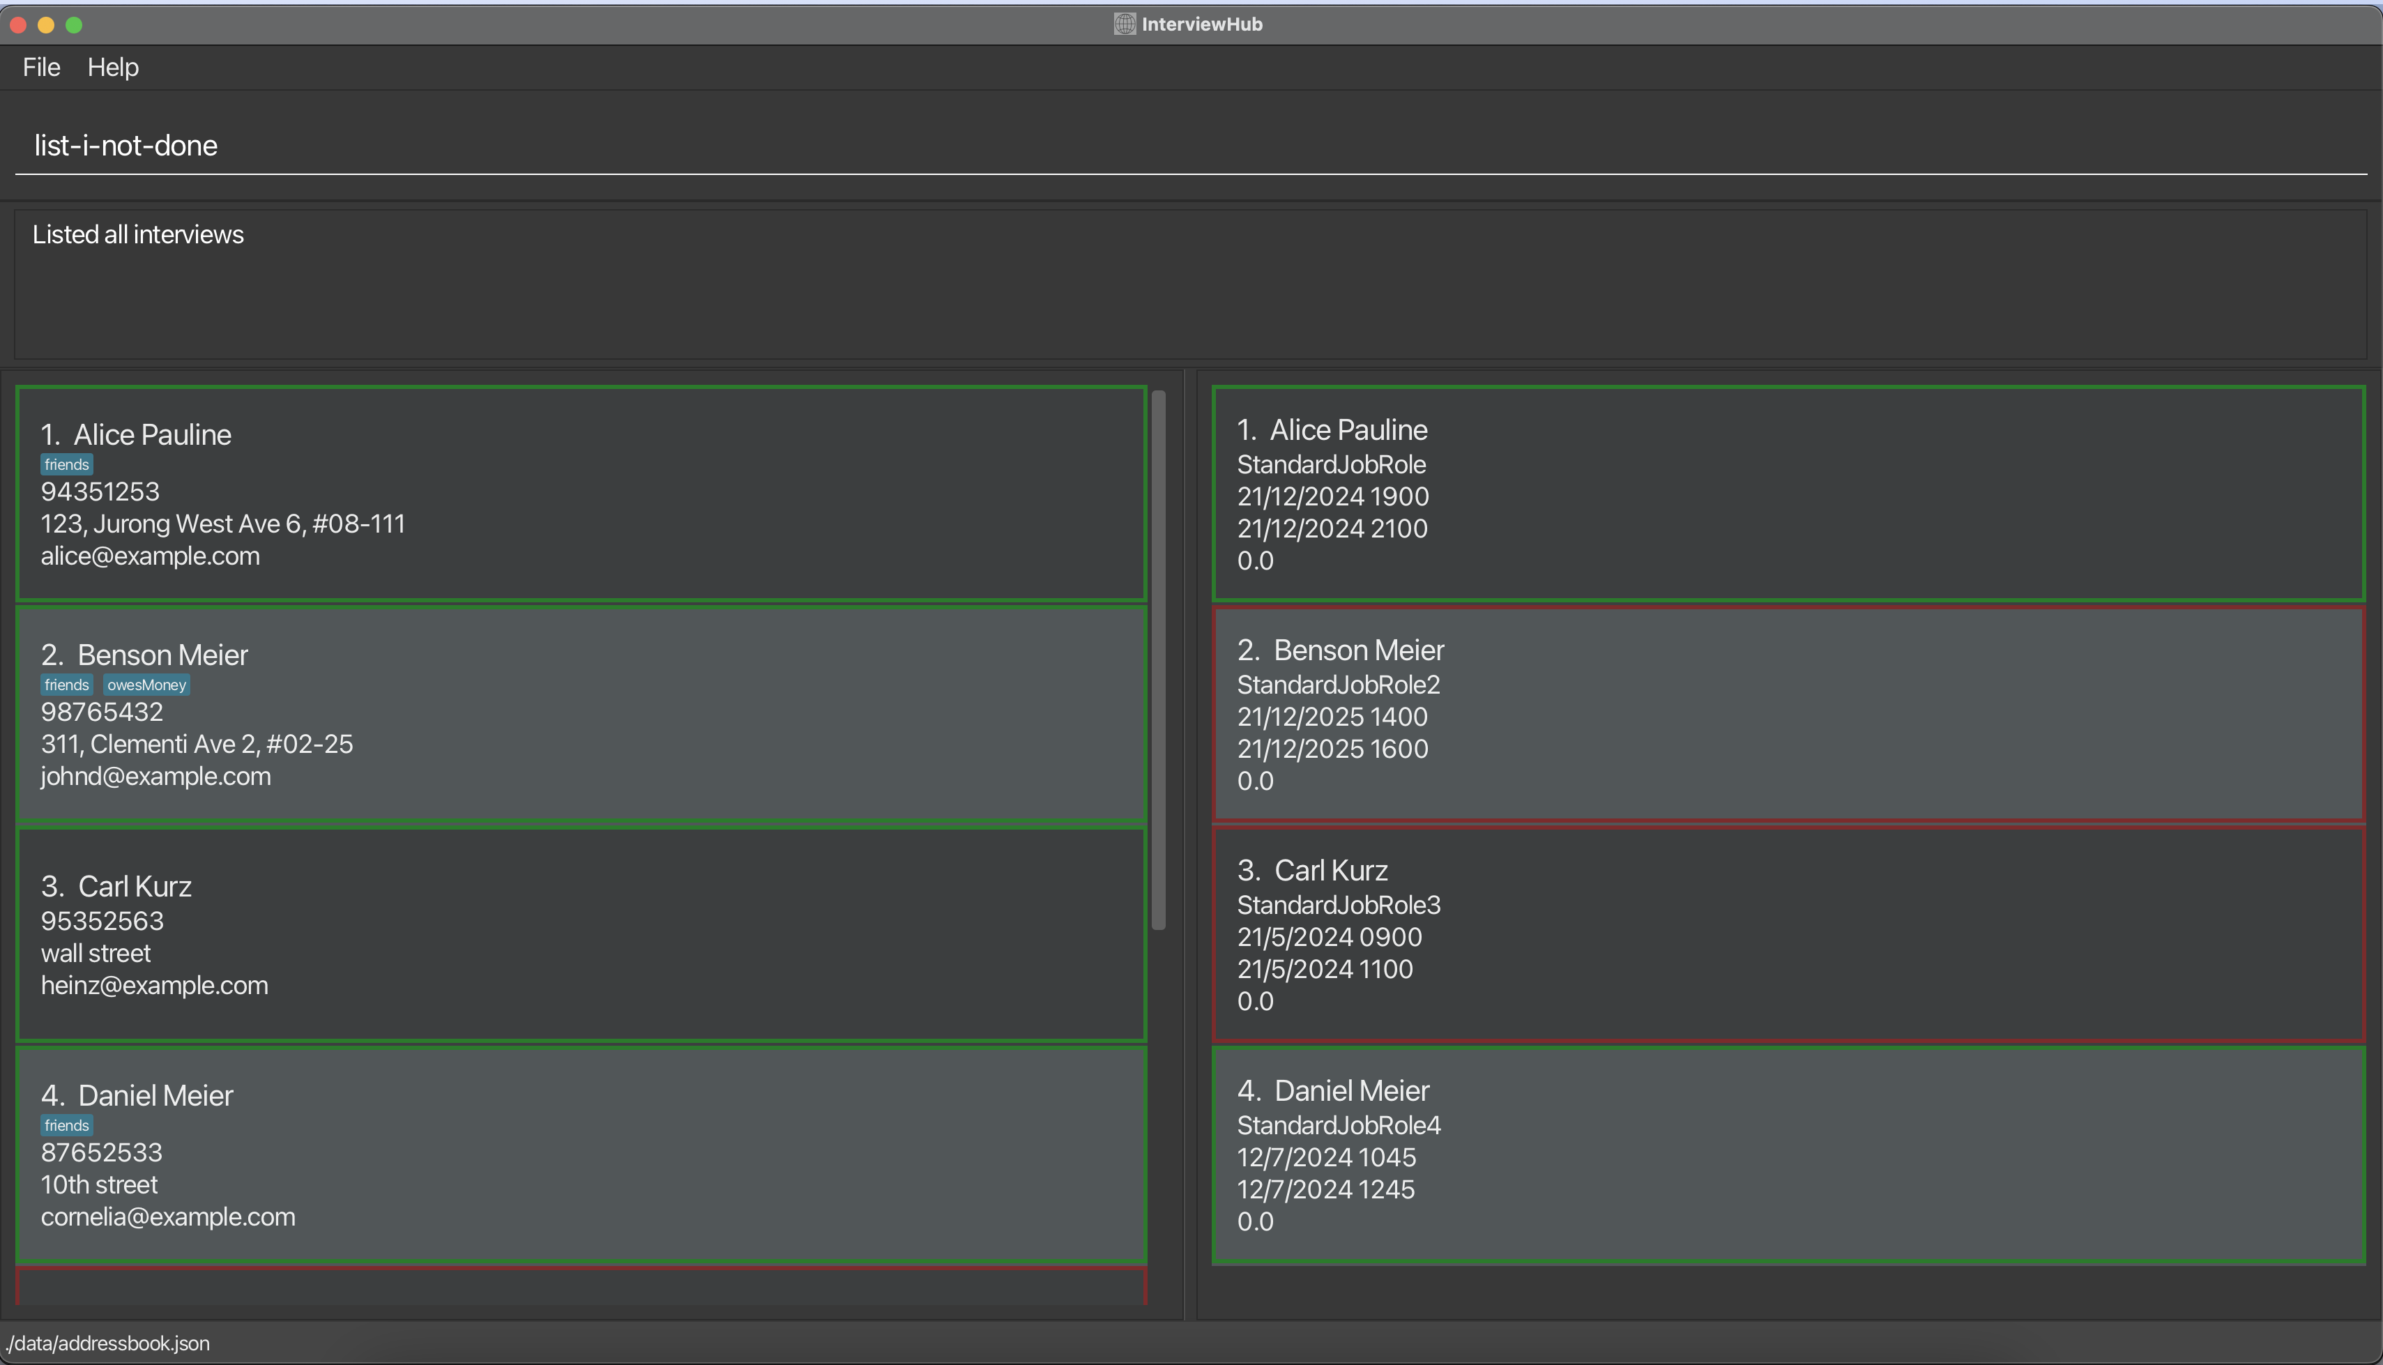Click email johnd@example.com

[x=155, y=776]
